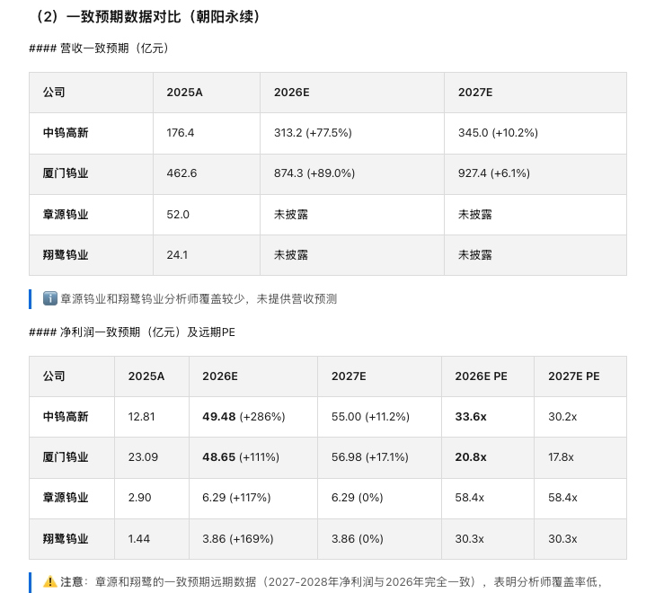Click 中钨高新 in the revenue table
This screenshot has height=593, width=655.
[66, 133]
